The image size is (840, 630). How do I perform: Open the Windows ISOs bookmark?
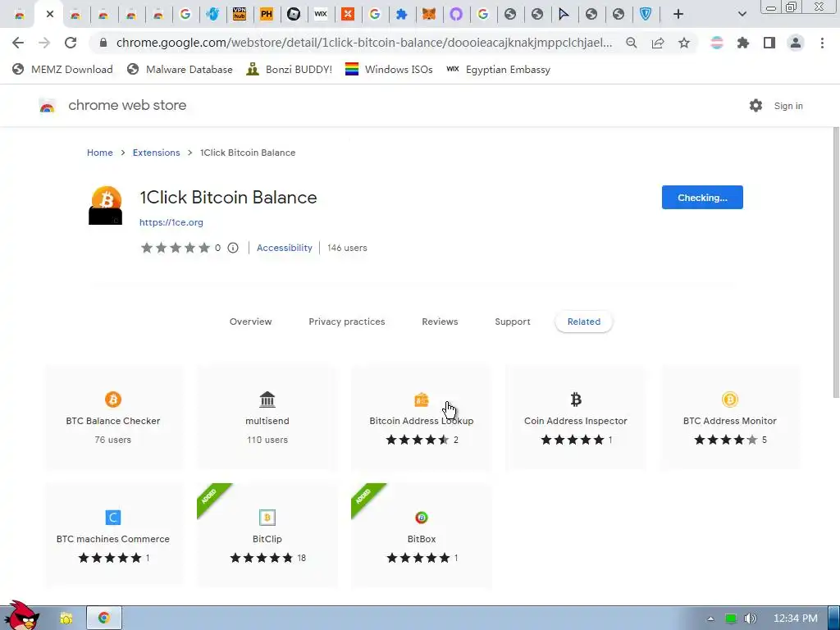point(389,69)
